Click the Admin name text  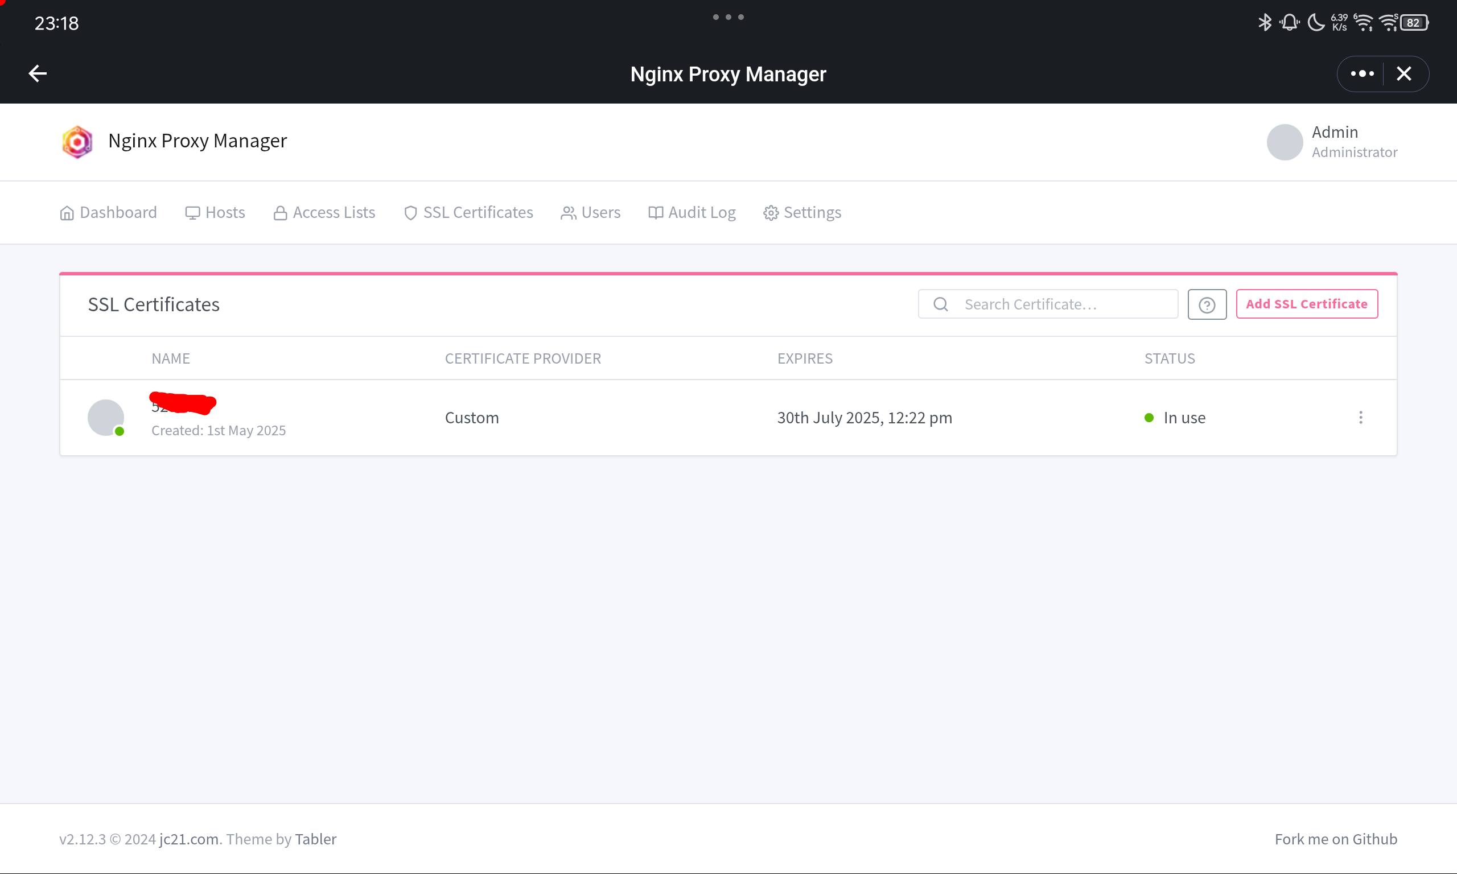(x=1335, y=132)
